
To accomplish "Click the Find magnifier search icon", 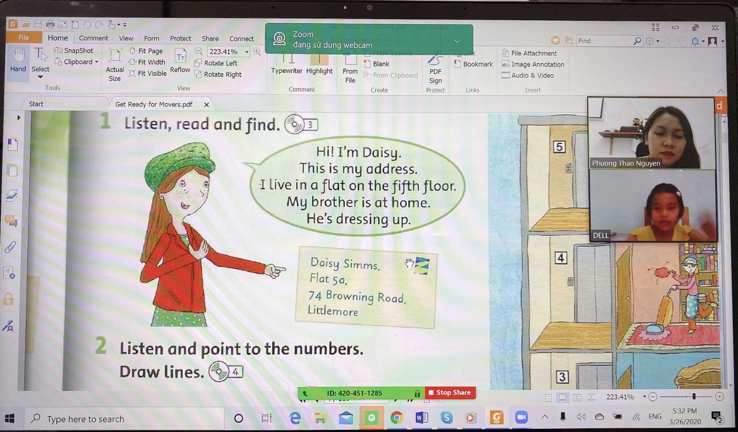I will pyautogui.click(x=637, y=41).
